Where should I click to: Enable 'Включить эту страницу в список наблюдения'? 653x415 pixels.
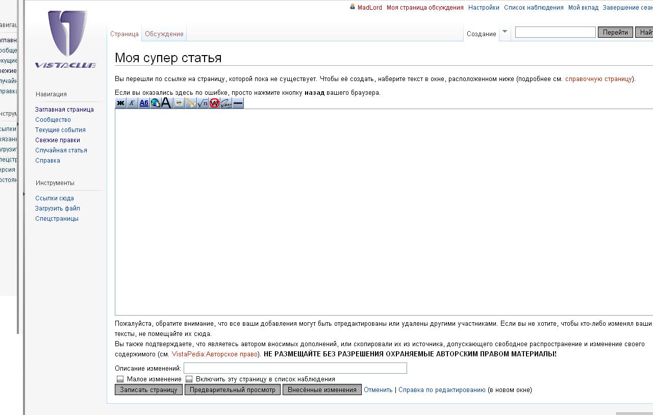tap(189, 379)
